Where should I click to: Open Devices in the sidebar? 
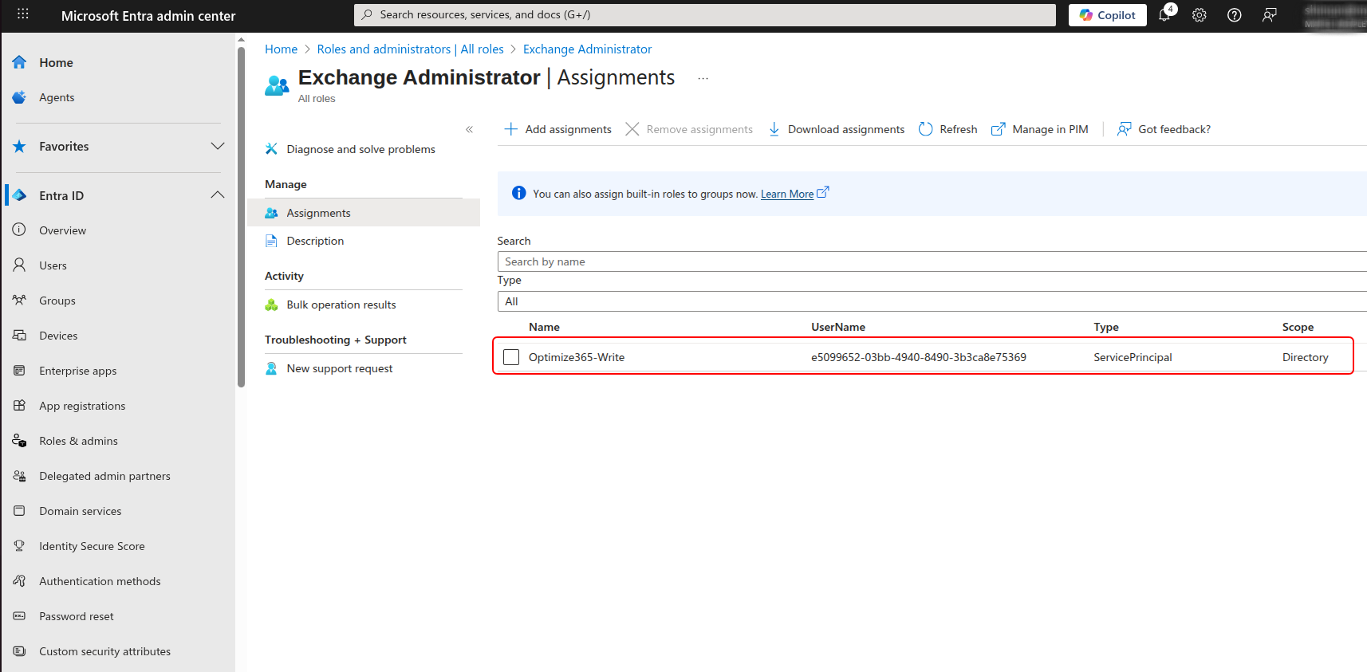tap(58, 336)
